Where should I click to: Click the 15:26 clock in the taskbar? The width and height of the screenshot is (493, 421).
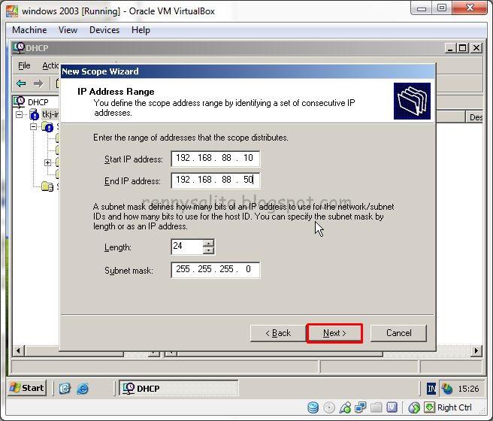click(468, 389)
